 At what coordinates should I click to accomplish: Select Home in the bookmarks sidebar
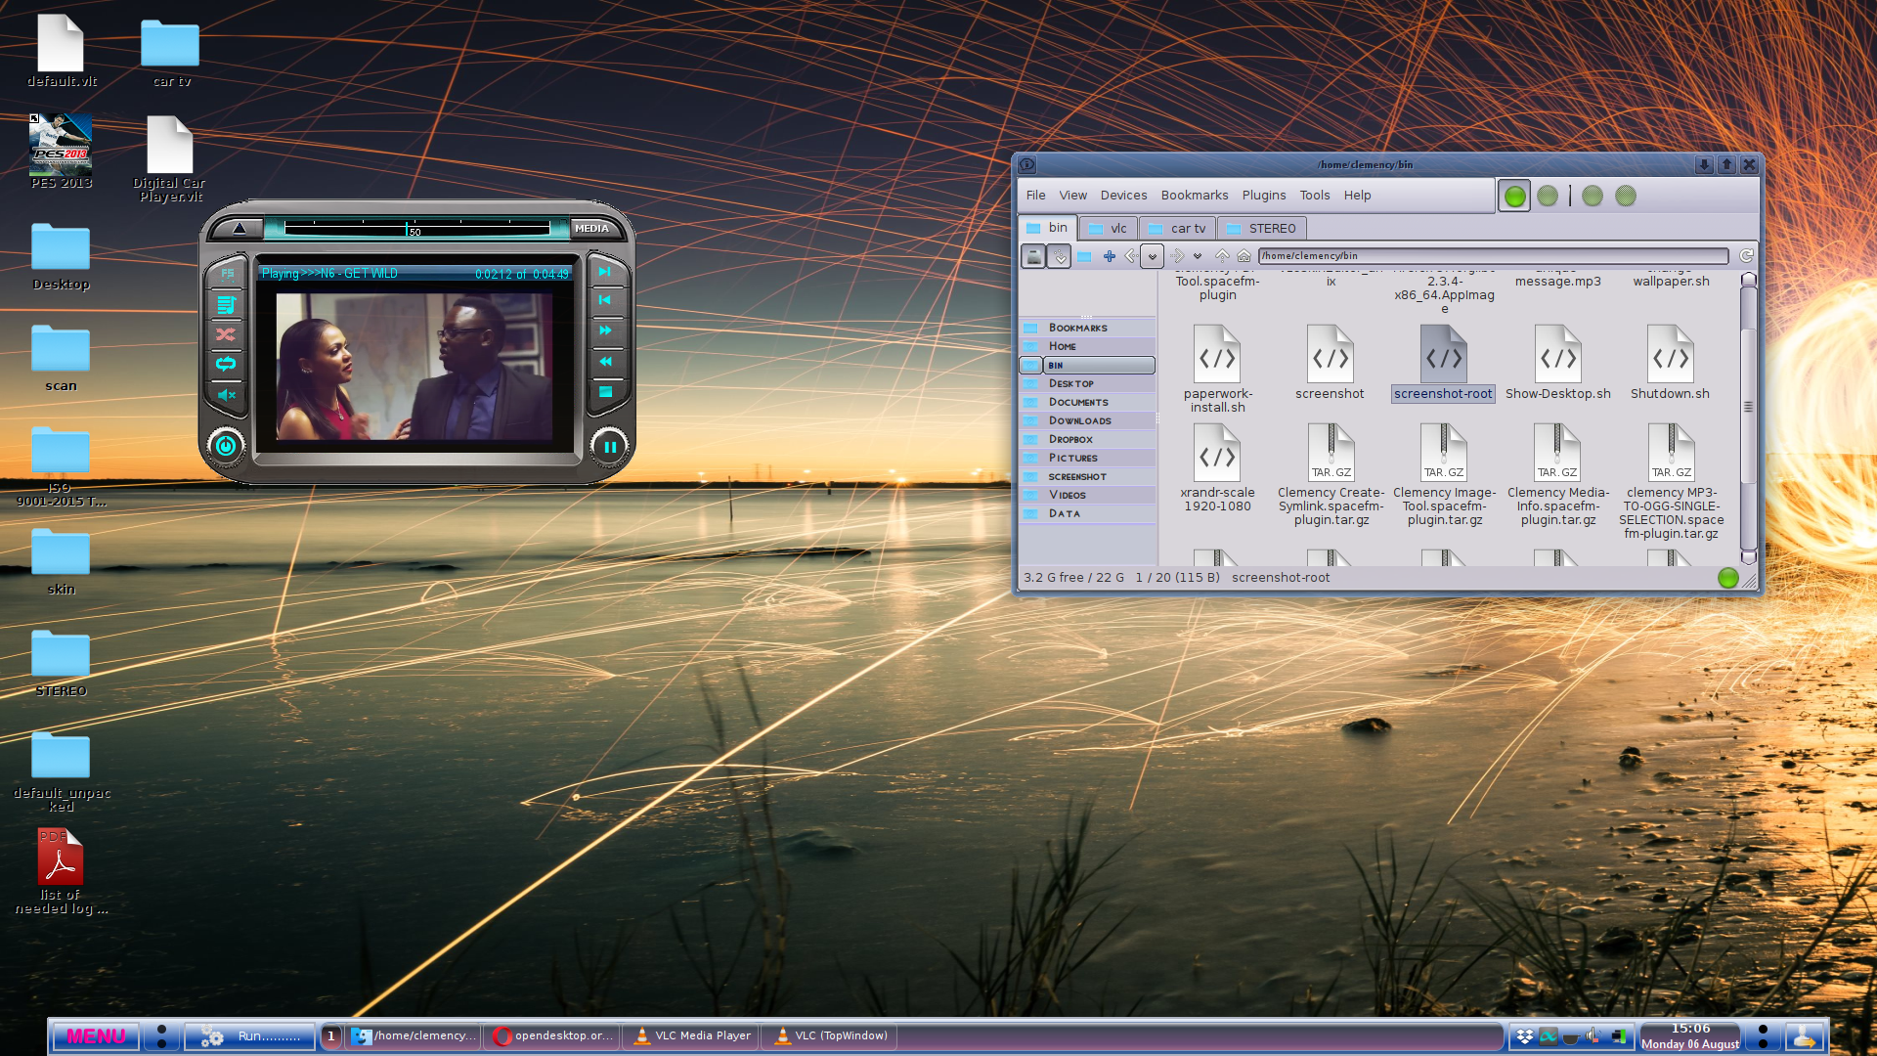tap(1087, 346)
